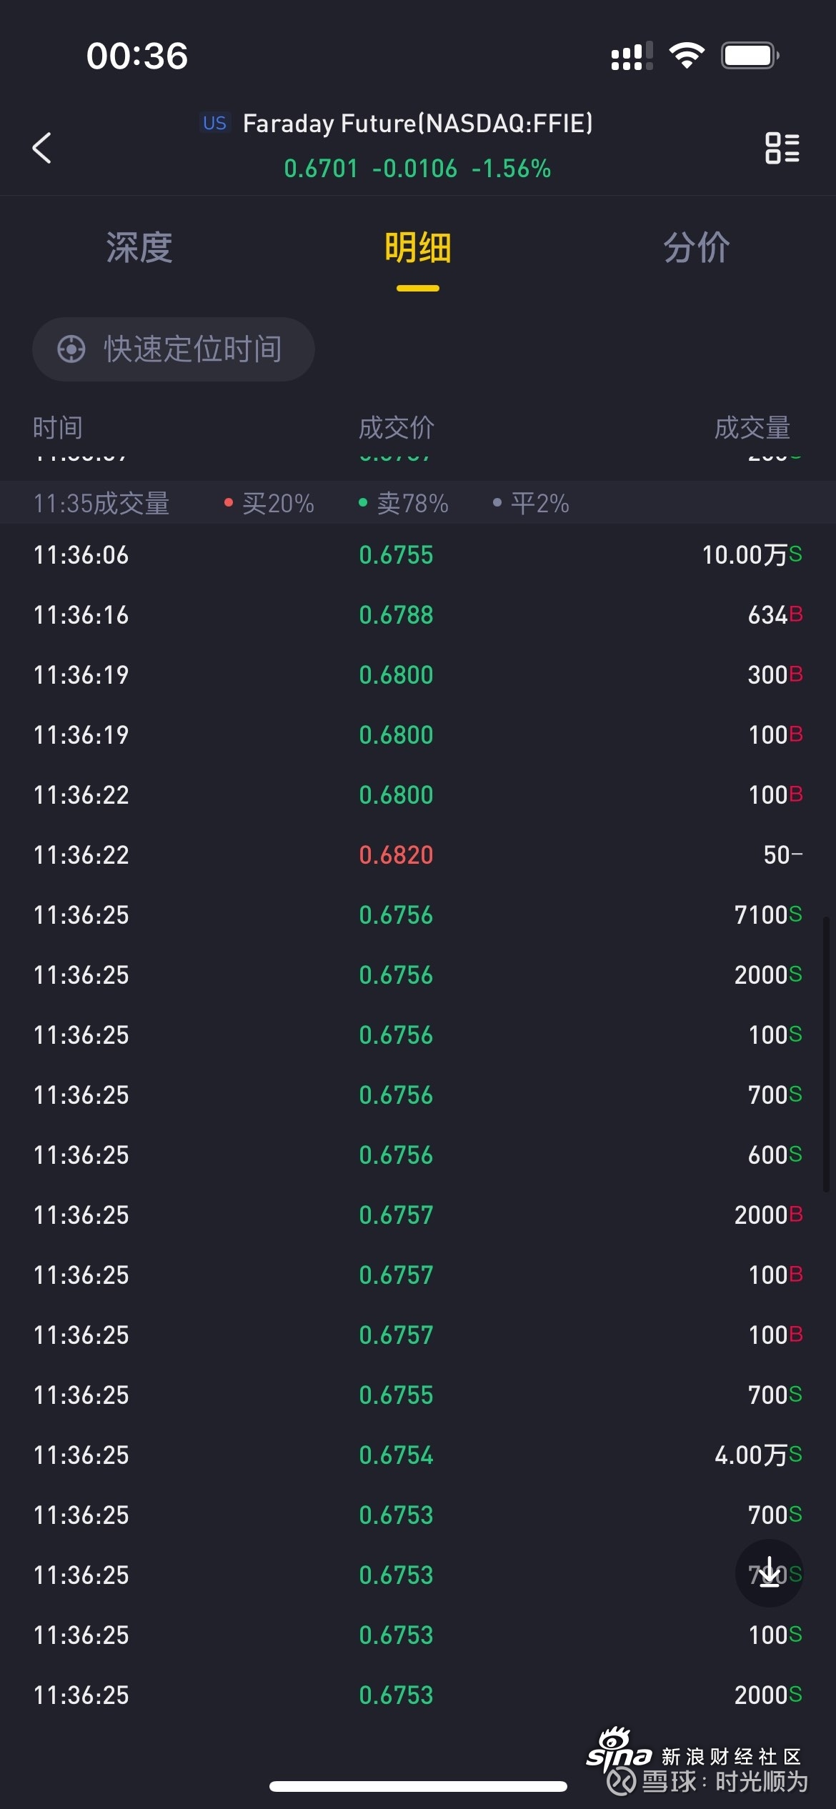Tap the 时间 column header
Image resolution: width=836 pixels, height=1809 pixels.
[58, 428]
